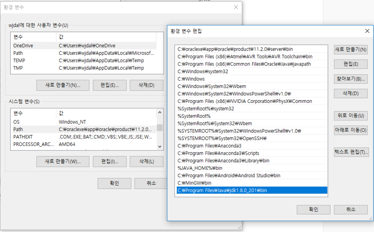Select the oraclexe server bin path entry
This screenshot has width=374, height=232.
[252, 49]
